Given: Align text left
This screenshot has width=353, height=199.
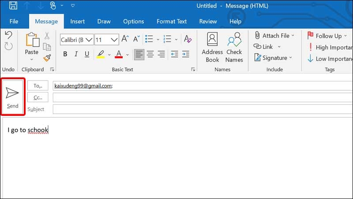Looking at the screenshot, I should pyautogui.click(x=139, y=54).
